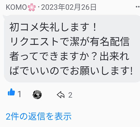Open the KOMO username profile

16,7
